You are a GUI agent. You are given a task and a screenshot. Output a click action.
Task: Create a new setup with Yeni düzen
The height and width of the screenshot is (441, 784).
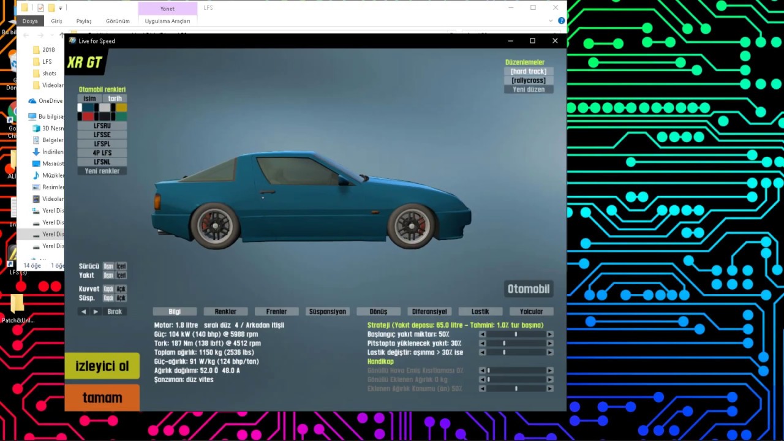(529, 89)
